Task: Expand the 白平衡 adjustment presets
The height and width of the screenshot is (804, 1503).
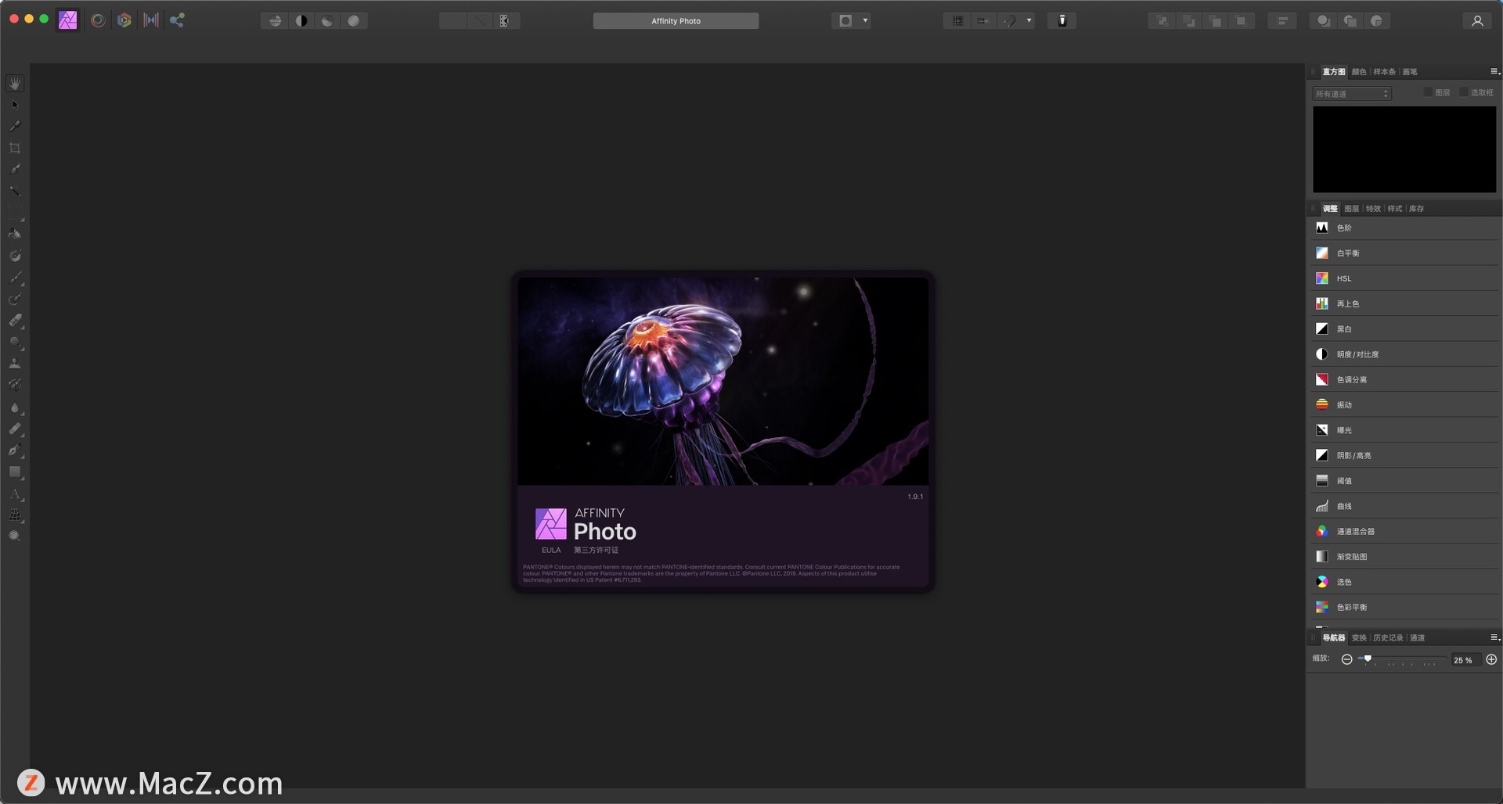Action: 1404,253
